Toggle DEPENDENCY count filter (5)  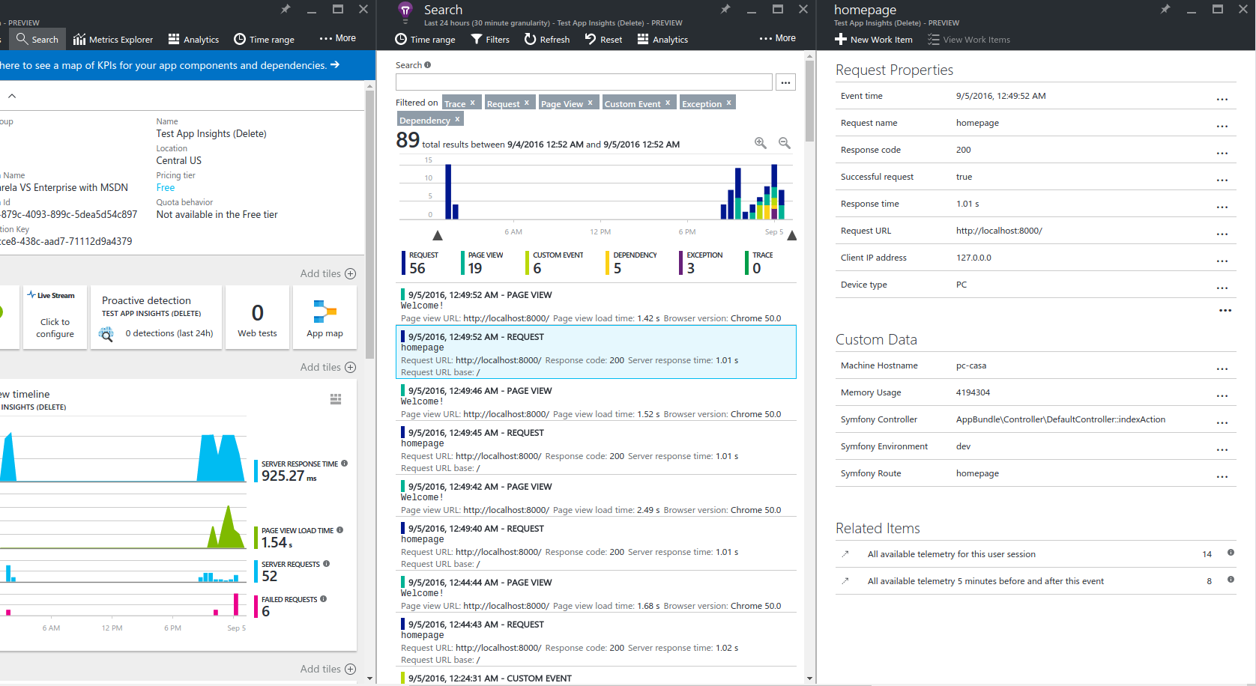[632, 263]
